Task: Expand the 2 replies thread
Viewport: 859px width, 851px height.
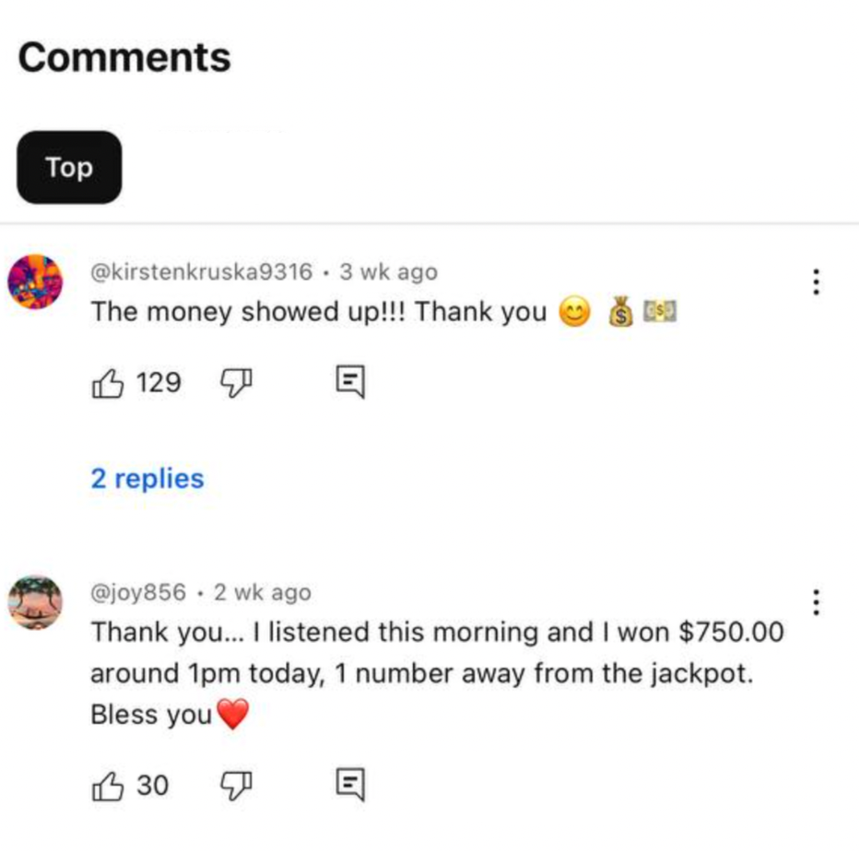Action: (147, 478)
